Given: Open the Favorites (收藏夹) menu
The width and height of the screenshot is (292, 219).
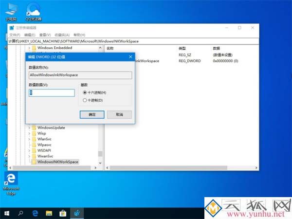Looking at the screenshot, I should coord(62,35).
